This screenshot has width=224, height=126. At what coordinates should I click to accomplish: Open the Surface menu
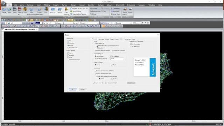(x=101, y=5)
